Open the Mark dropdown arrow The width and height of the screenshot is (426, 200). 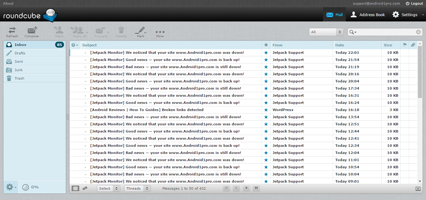(x=145, y=32)
